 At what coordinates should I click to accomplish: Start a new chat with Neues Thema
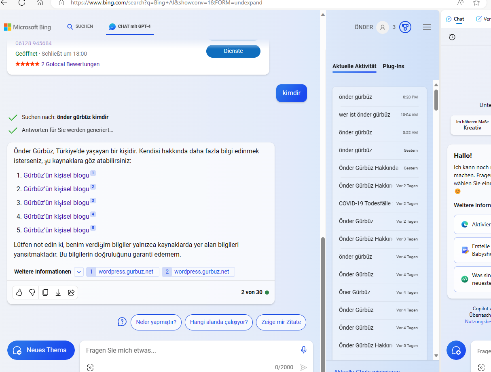[41, 350]
